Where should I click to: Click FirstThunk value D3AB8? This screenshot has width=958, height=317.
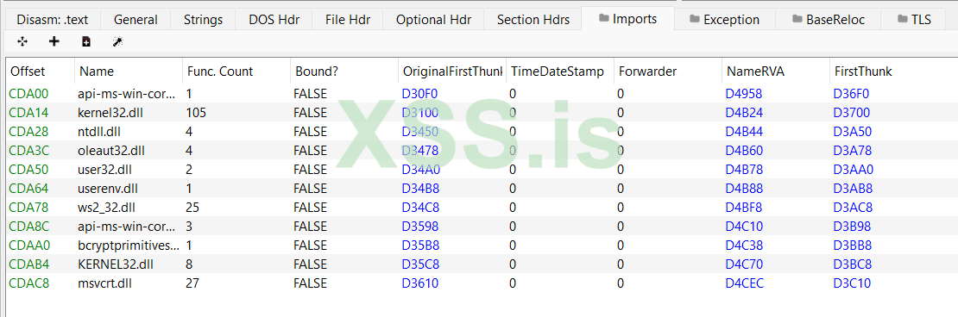(853, 189)
